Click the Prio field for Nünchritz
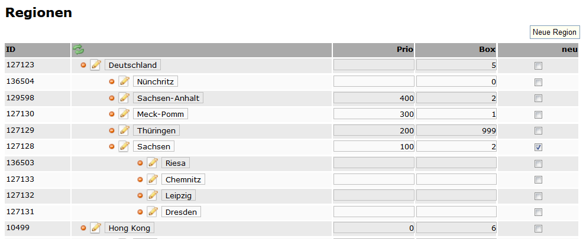The height and width of the screenshot is (239, 586). (374, 81)
